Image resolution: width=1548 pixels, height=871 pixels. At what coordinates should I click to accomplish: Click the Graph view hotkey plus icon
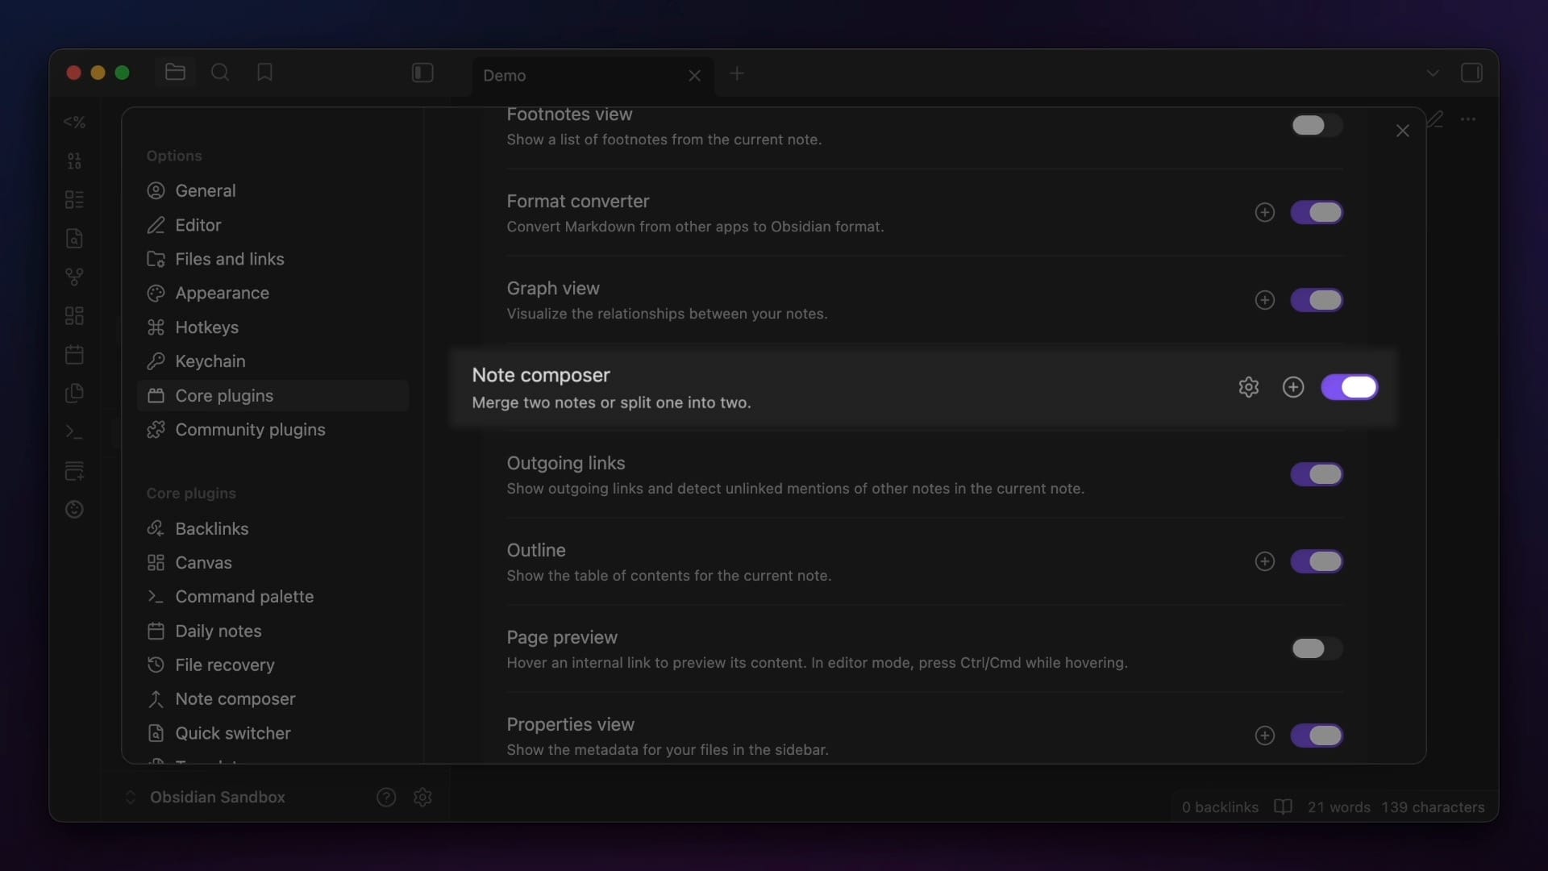(1264, 300)
